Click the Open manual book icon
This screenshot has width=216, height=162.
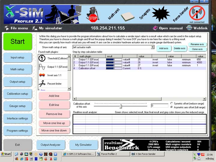click(x=155, y=28)
